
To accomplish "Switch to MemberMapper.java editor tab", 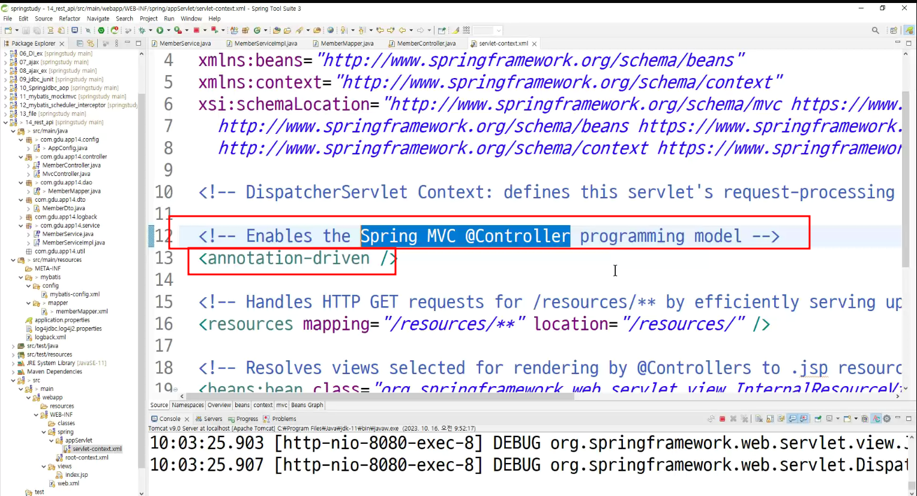I will 343,43.
